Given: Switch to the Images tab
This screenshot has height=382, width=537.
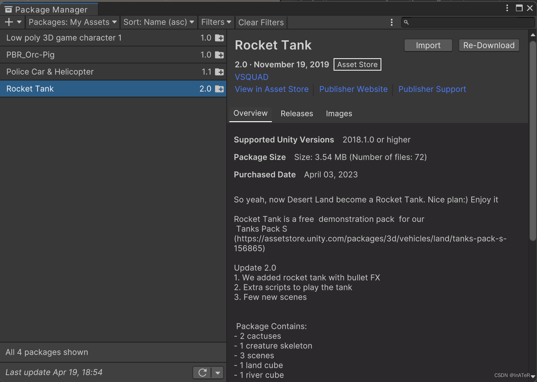Looking at the screenshot, I should click(x=339, y=114).
